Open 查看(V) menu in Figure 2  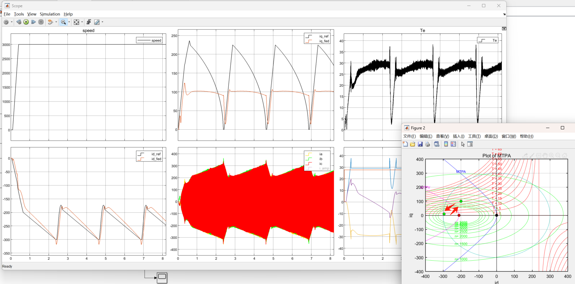click(442, 136)
